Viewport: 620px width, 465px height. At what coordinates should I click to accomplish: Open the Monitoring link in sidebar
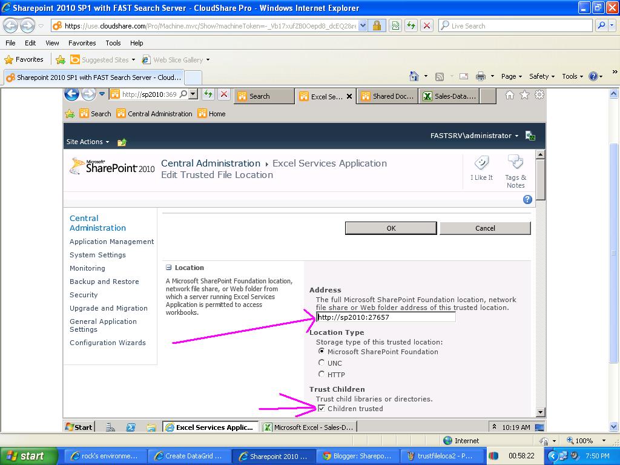tap(87, 268)
